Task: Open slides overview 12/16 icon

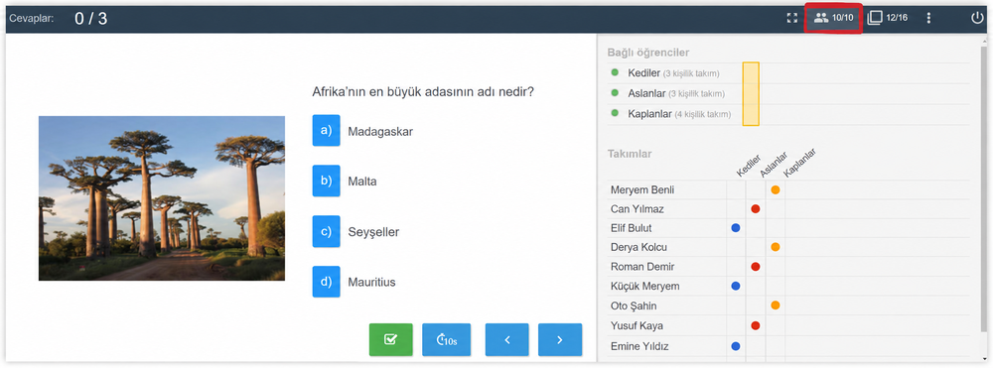Action: point(887,18)
